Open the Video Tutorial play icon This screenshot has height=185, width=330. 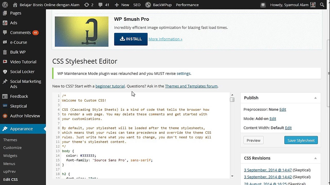coord(5,62)
